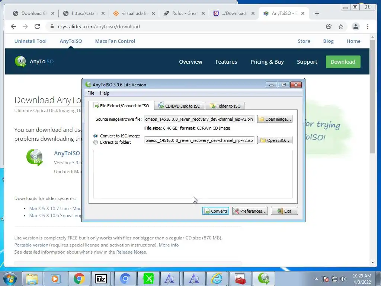Open the Uninstall Tool link

click(x=31, y=41)
